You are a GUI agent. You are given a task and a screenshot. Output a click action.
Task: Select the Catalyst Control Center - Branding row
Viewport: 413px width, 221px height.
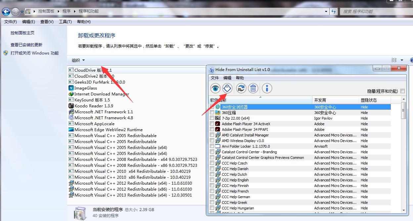click(300, 152)
